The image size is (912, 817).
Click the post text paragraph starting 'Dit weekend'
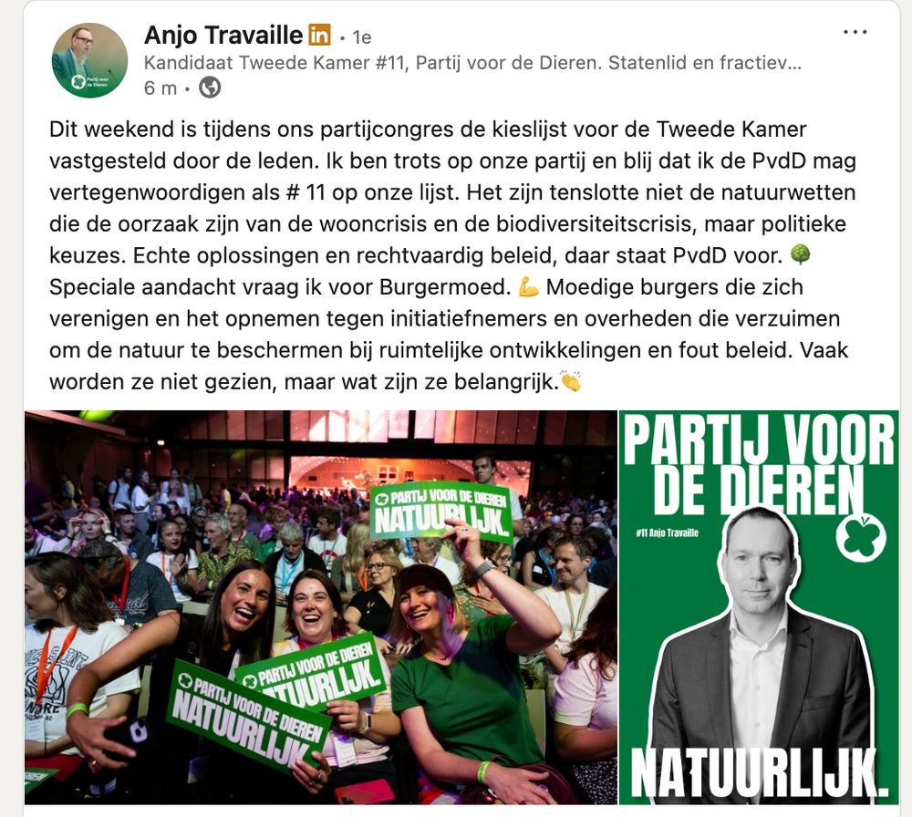click(x=452, y=255)
